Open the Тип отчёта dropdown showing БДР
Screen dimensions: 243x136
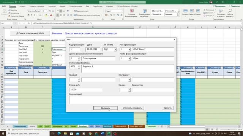pos(115,49)
